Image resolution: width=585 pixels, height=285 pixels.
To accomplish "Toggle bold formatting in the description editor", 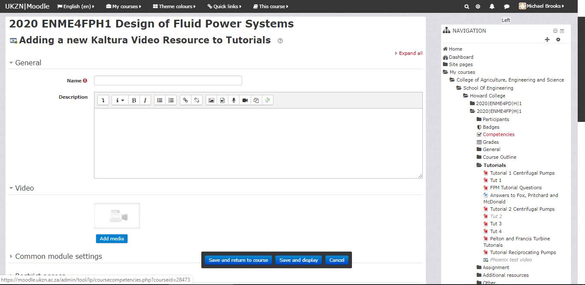I will pos(134,100).
